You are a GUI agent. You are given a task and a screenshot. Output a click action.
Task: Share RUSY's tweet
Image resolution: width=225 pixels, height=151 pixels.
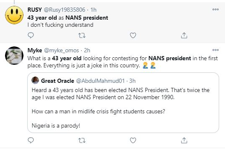click(184, 36)
